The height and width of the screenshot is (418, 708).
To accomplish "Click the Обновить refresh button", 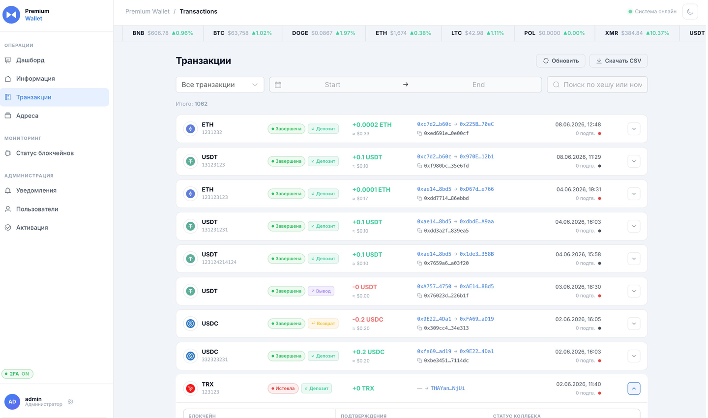I will tap(560, 61).
